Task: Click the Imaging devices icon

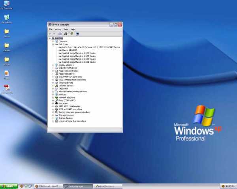Action: pos(56,83)
